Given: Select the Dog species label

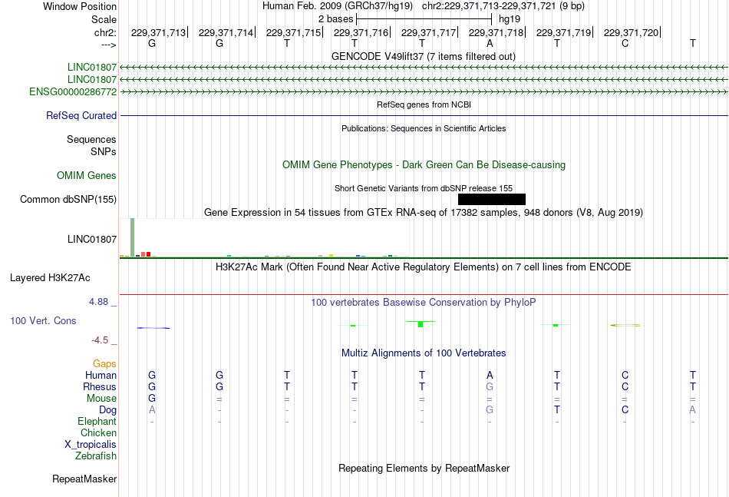Looking at the screenshot, I should 108,410.
